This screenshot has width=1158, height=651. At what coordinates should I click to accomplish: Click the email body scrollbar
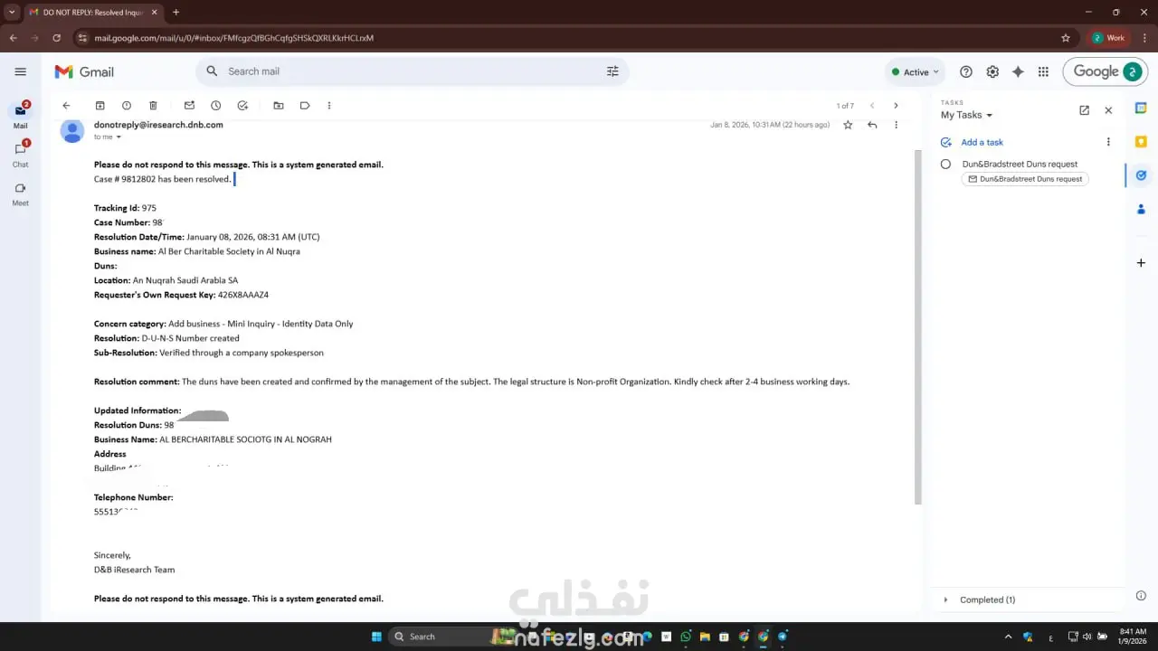click(x=917, y=325)
